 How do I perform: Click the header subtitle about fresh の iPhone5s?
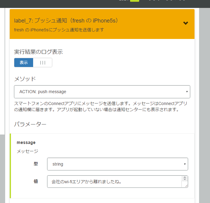tap(59, 30)
